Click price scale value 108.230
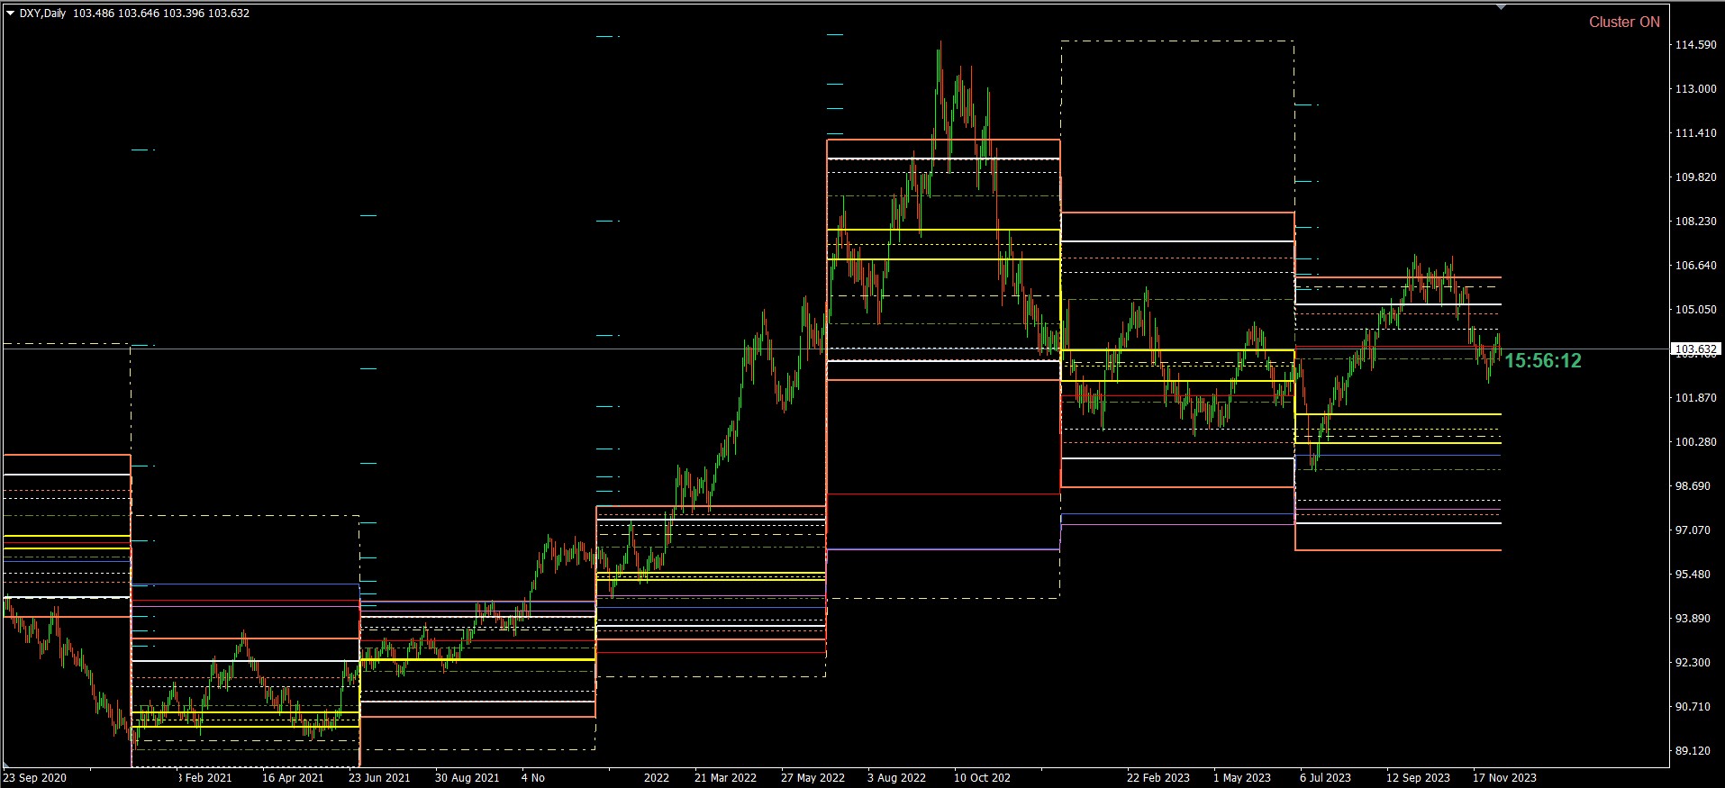This screenshot has height=788, width=1725. tap(1694, 222)
